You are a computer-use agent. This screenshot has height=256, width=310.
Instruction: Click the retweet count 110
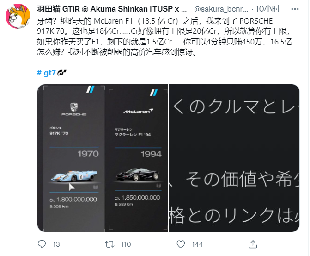pyautogui.click(x=126, y=244)
